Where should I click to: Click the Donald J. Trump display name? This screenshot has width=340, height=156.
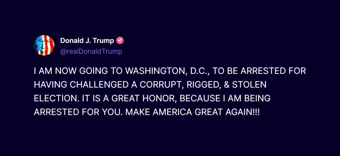point(87,41)
